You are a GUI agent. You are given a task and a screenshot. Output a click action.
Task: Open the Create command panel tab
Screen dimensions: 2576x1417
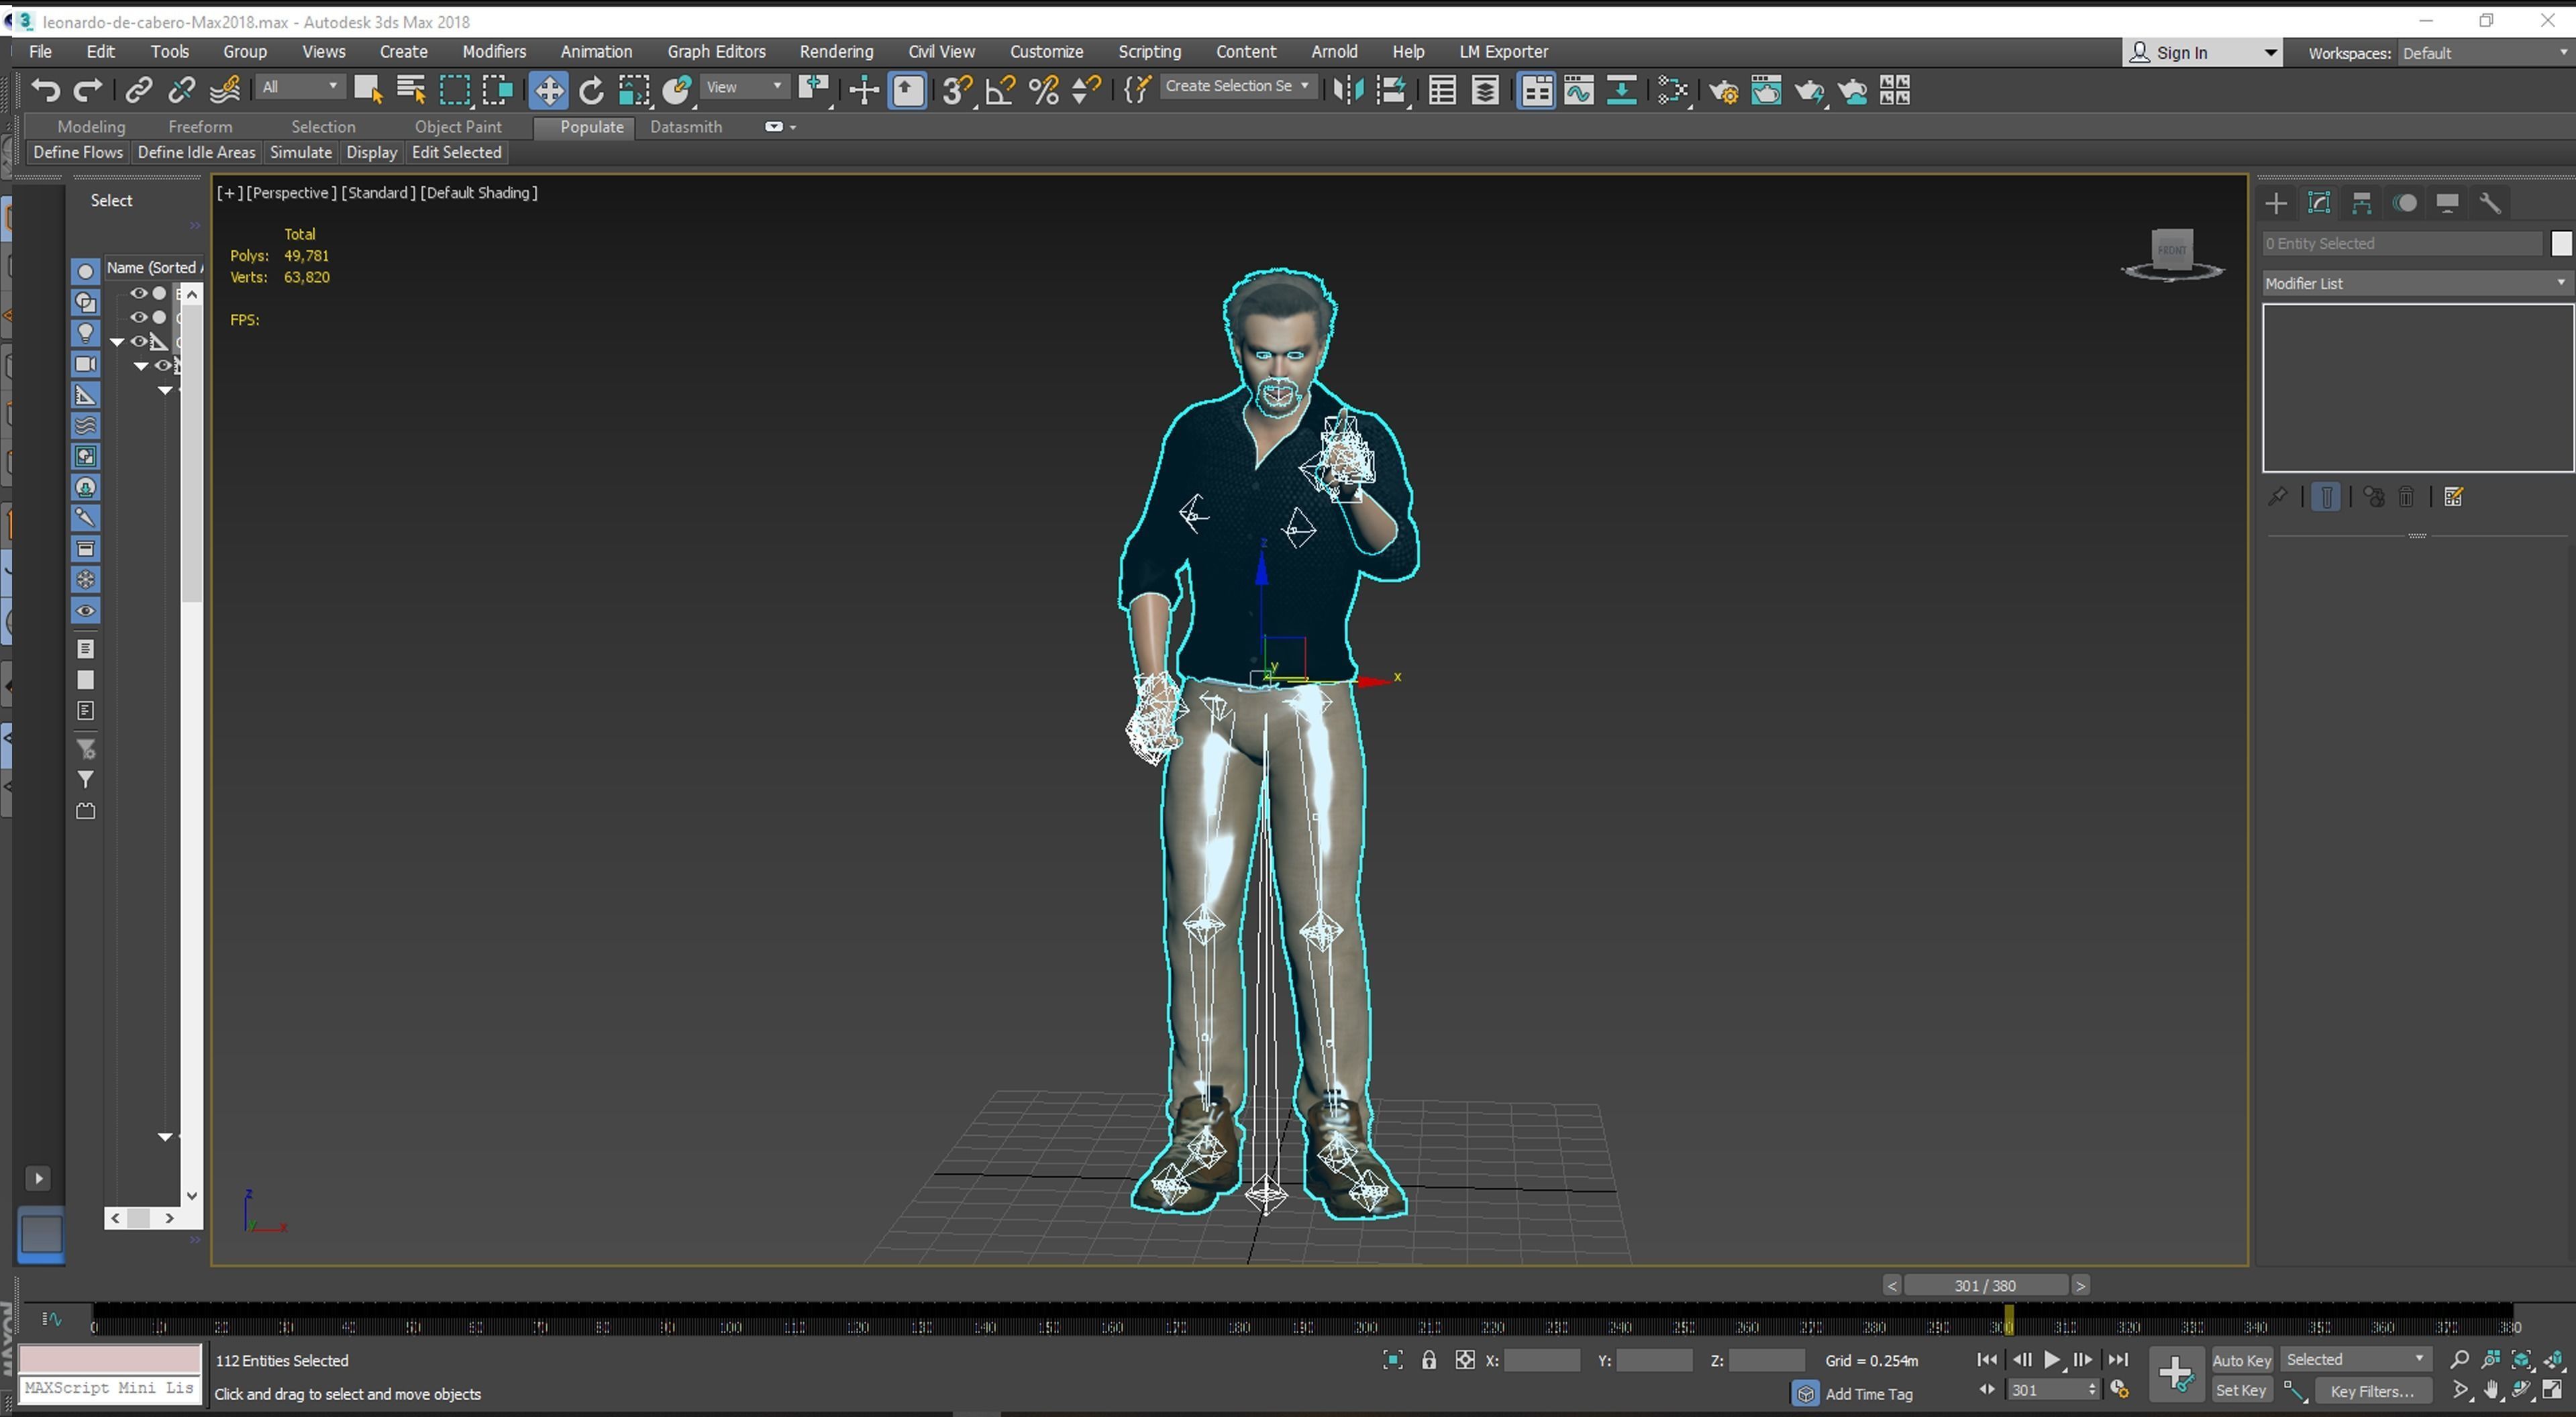coord(2276,204)
